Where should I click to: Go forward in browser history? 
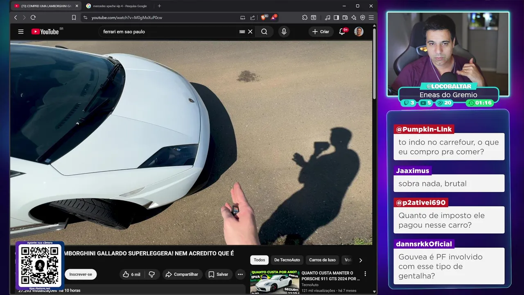tap(24, 18)
